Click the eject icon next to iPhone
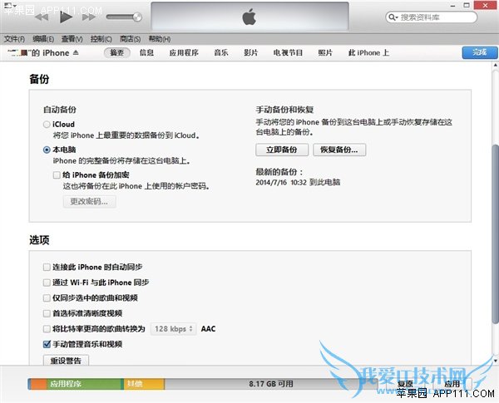Image resolution: width=499 pixels, height=403 pixels. click(x=76, y=52)
